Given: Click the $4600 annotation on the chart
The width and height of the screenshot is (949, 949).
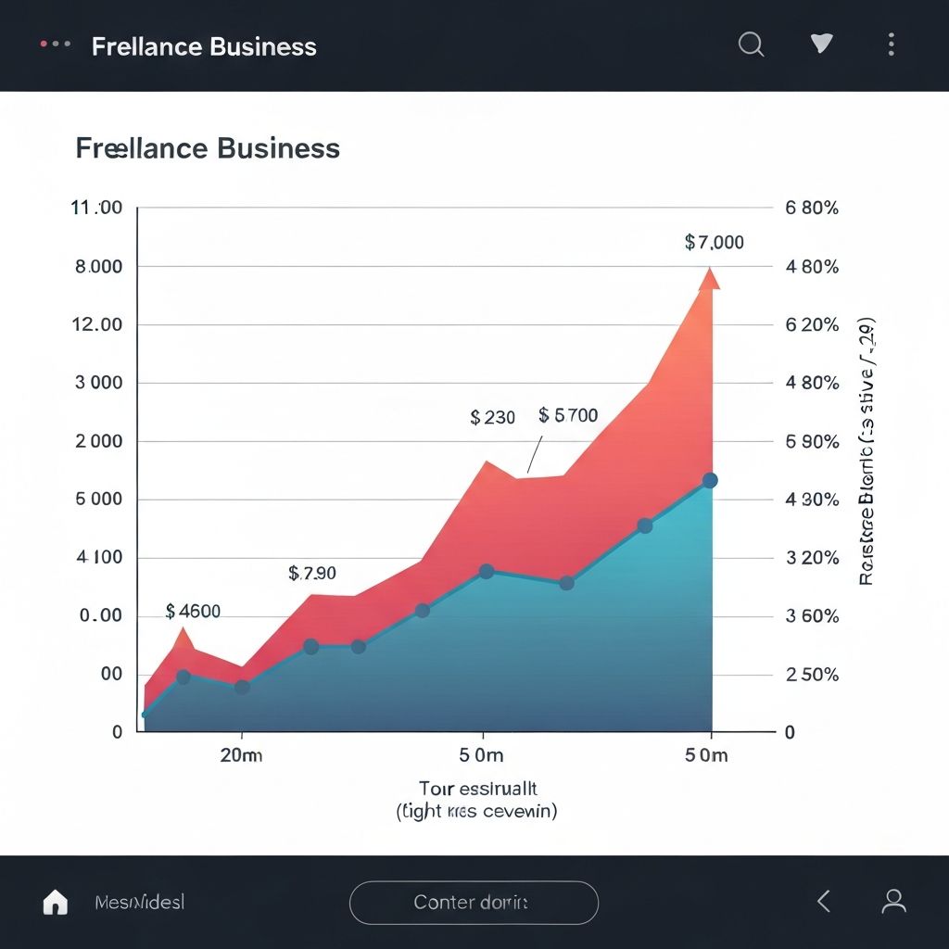Looking at the screenshot, I should (193, 611).
